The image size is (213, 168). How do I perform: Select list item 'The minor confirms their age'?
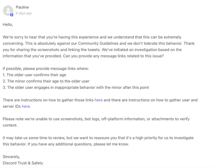coord(46,81)
